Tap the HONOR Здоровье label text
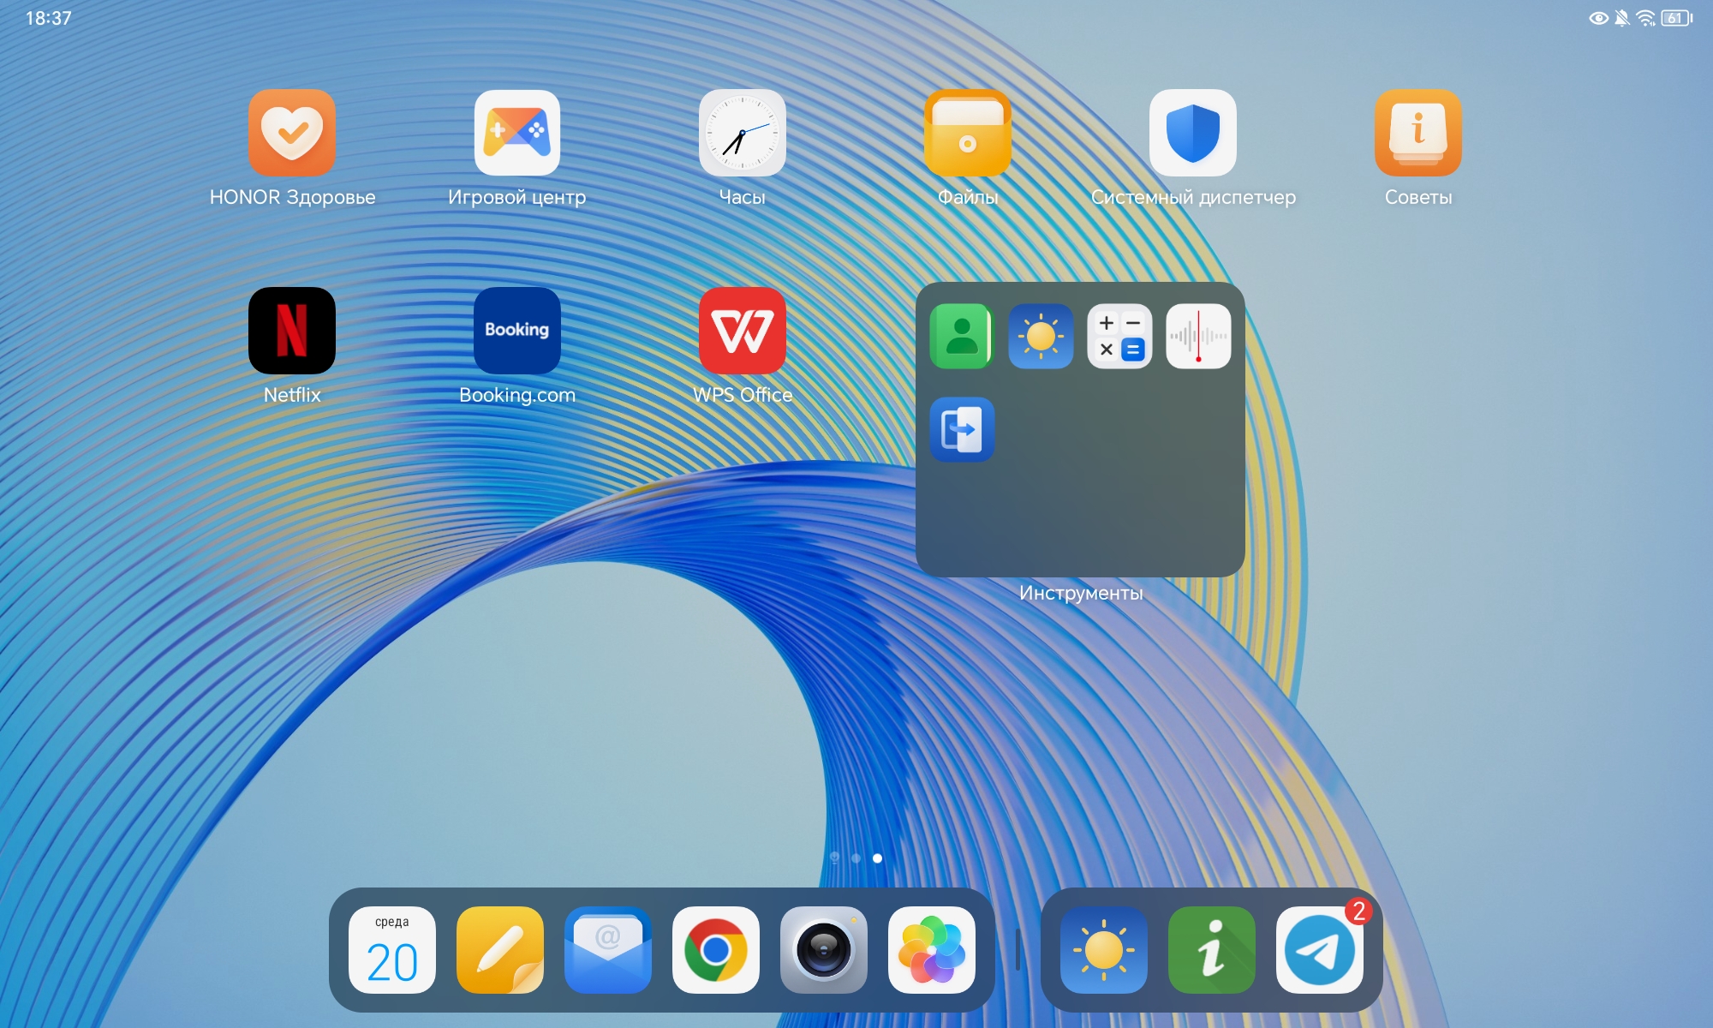The image size is (1713, 1028). pyautogui.click(x=292, y=197)
